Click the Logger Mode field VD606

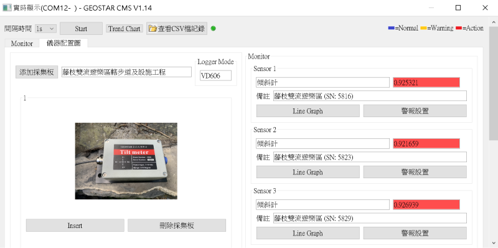[x=215, y=75]
